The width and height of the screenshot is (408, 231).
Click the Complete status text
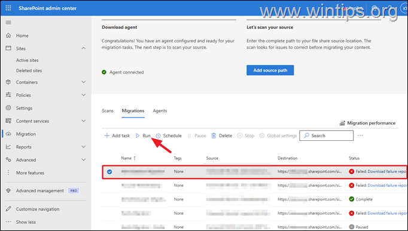point(364,199)
